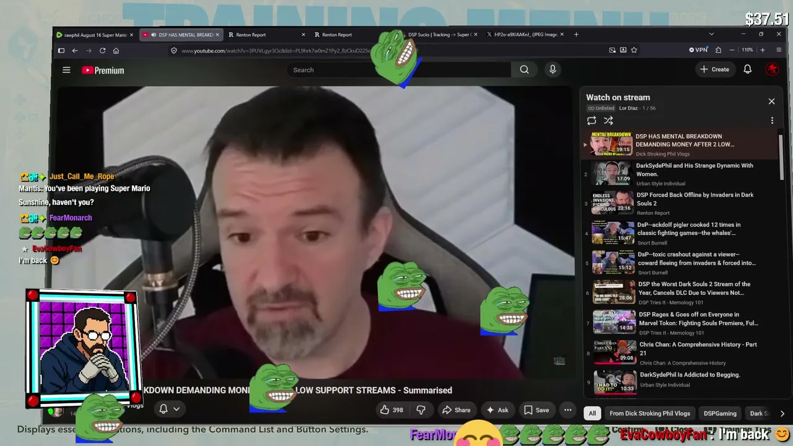Click the FearMonarch chat username
The width and height of the screenshot is (793, 446).
tap(71, 218)
